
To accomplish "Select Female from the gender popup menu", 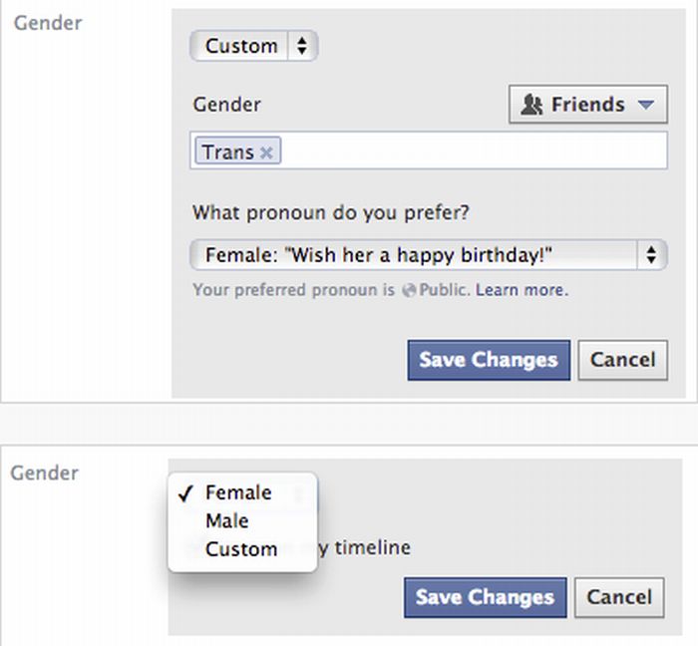I will [x=238, y=492].
